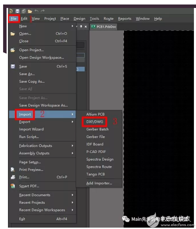This screenshot has width=196, height=229.
Task: Expand the New submenu
Action: pos(43,26)
